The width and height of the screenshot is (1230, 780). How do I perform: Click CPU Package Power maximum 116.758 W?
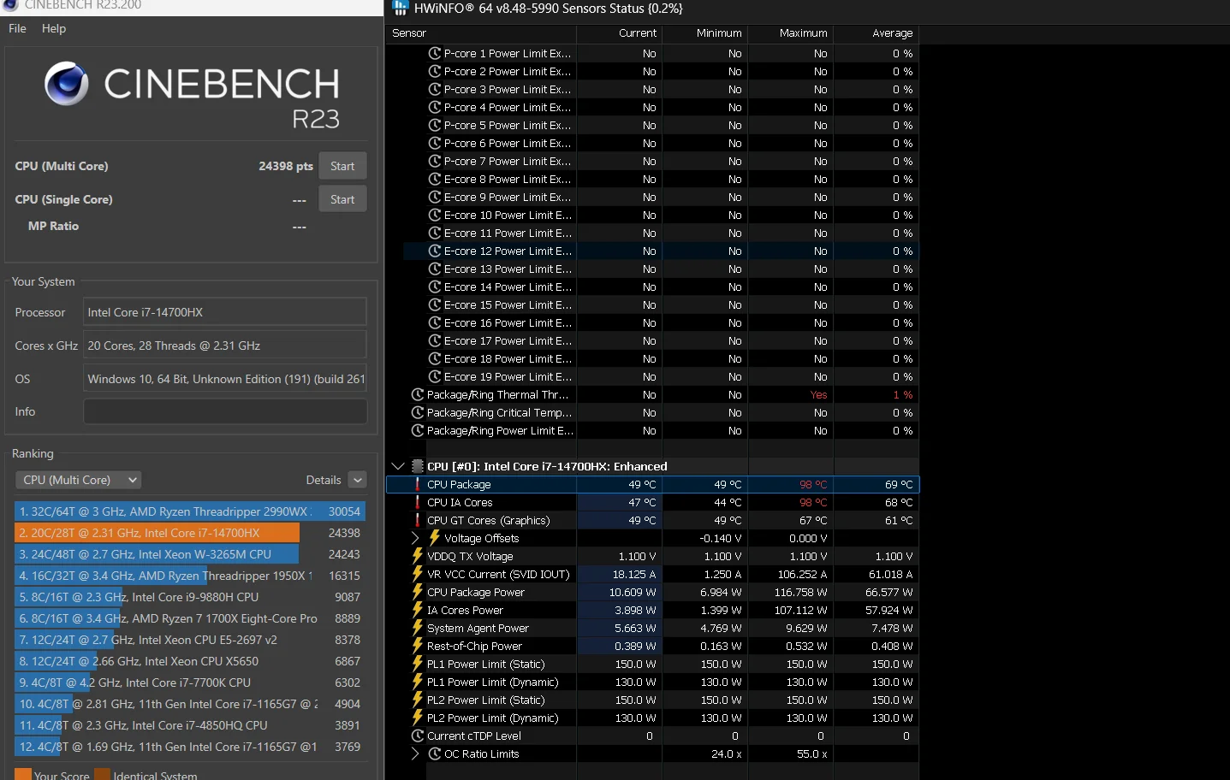[801, 592]
